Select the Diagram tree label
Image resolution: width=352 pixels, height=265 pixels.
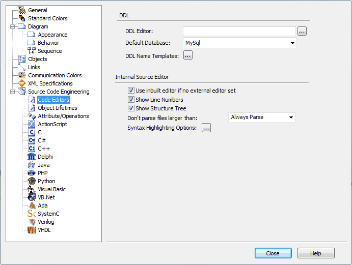coord(38,26)
